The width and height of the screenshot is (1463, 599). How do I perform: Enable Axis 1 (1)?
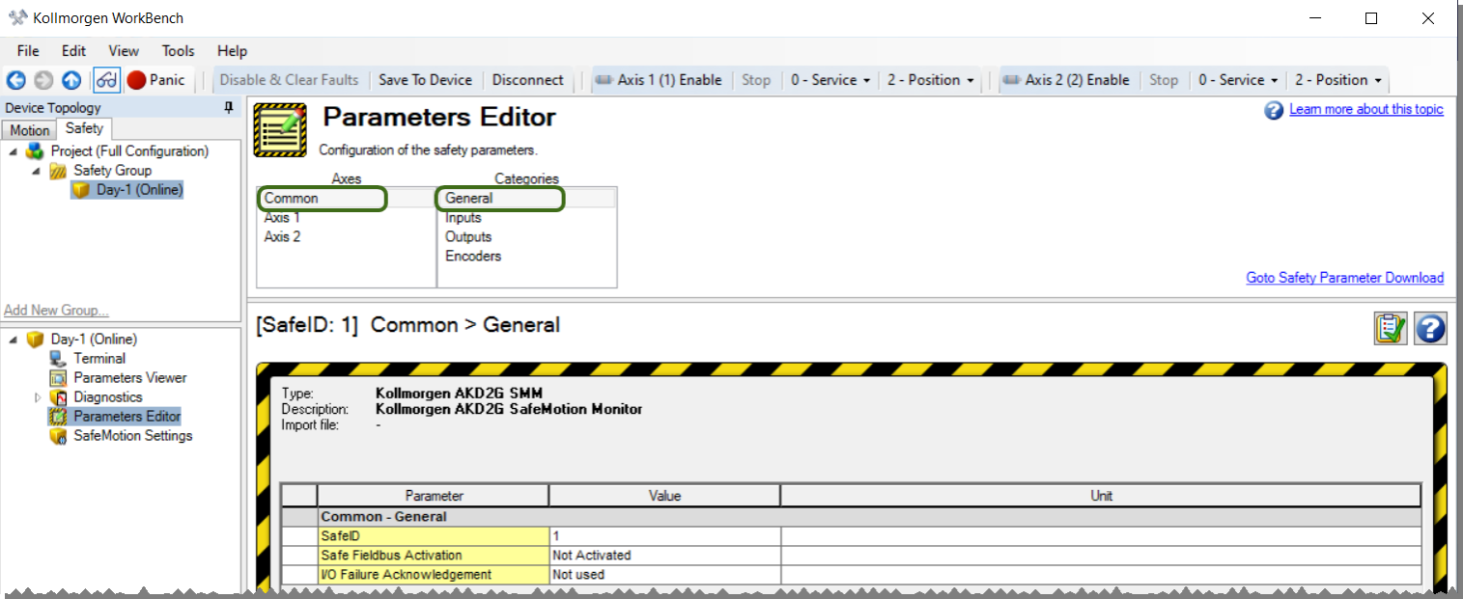point(660,80)
